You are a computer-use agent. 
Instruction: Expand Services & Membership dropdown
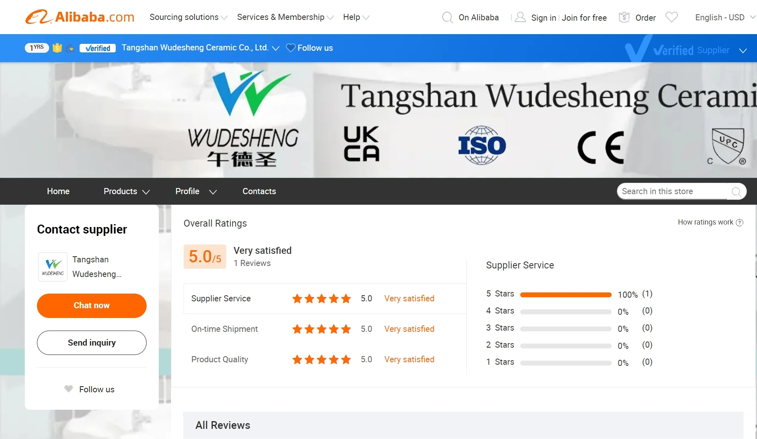285,17
